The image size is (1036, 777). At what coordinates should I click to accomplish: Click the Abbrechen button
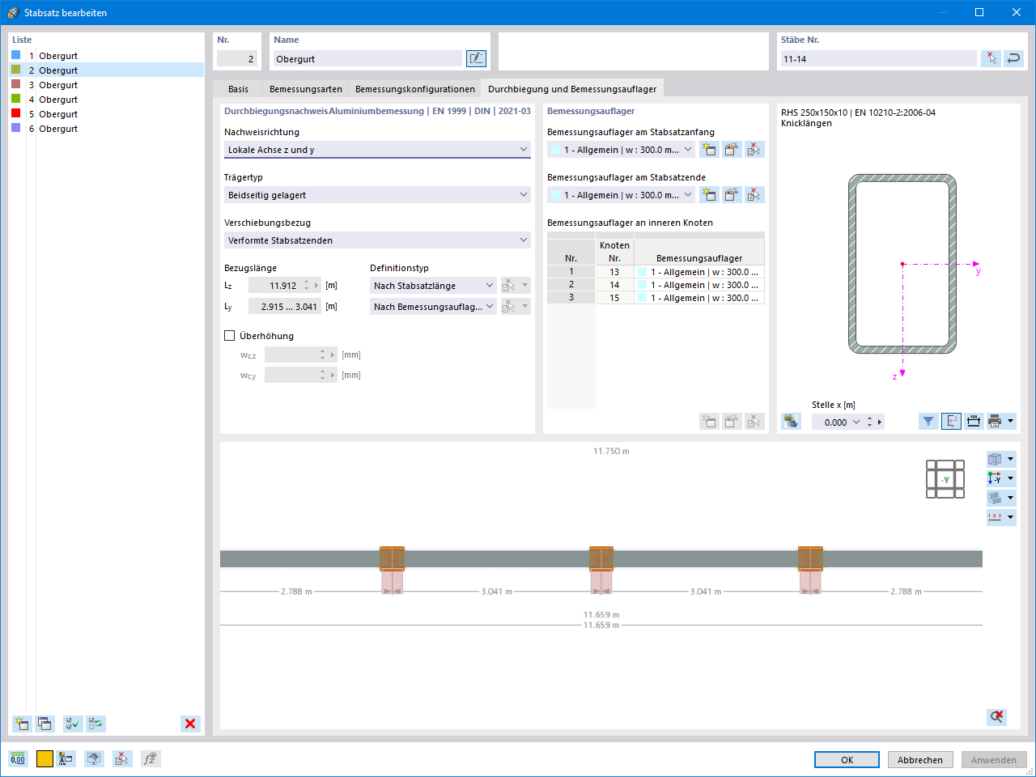click(920, 759)
